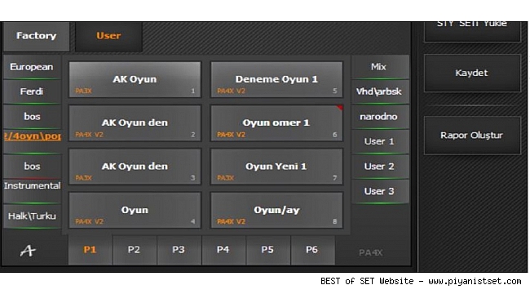
Task: Select the bos category above Instrumental
Action: (x=32, y=167)
